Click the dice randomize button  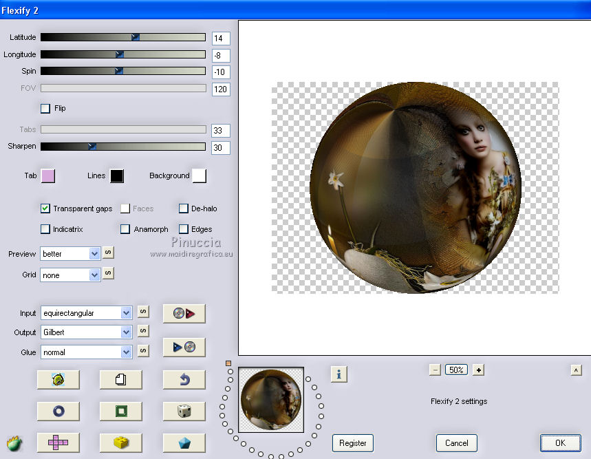(x=184, y=411)
